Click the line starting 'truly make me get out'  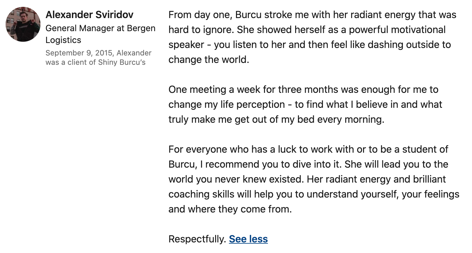[x=276, y=119]
